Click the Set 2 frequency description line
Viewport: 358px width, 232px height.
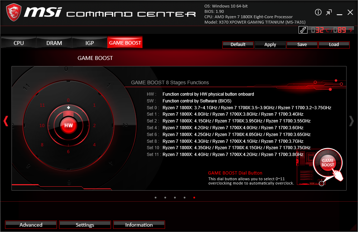(x=228, y=121)
